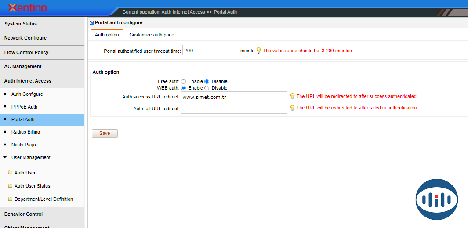Open Department/Level Definition folder icon
Screen dimensions: 468x228
coord(10,199)
